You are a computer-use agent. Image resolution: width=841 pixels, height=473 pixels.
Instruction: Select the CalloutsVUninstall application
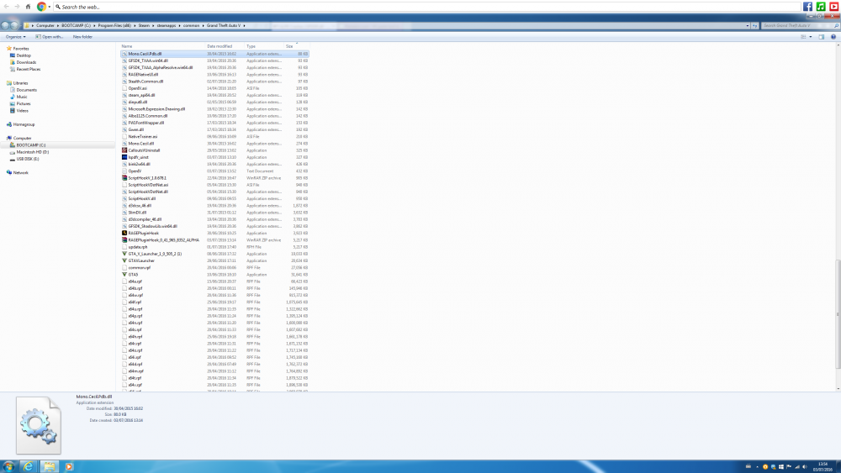[x=215, y=150]
